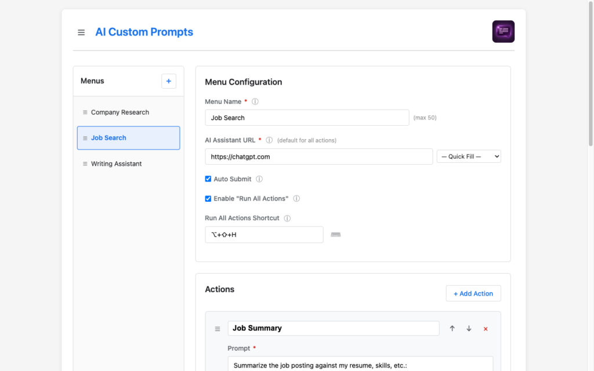594x371 pixels.
Task: Click the purple AI Custom Prompts logo
Action: pyautogui.click(x=503, y=31)
